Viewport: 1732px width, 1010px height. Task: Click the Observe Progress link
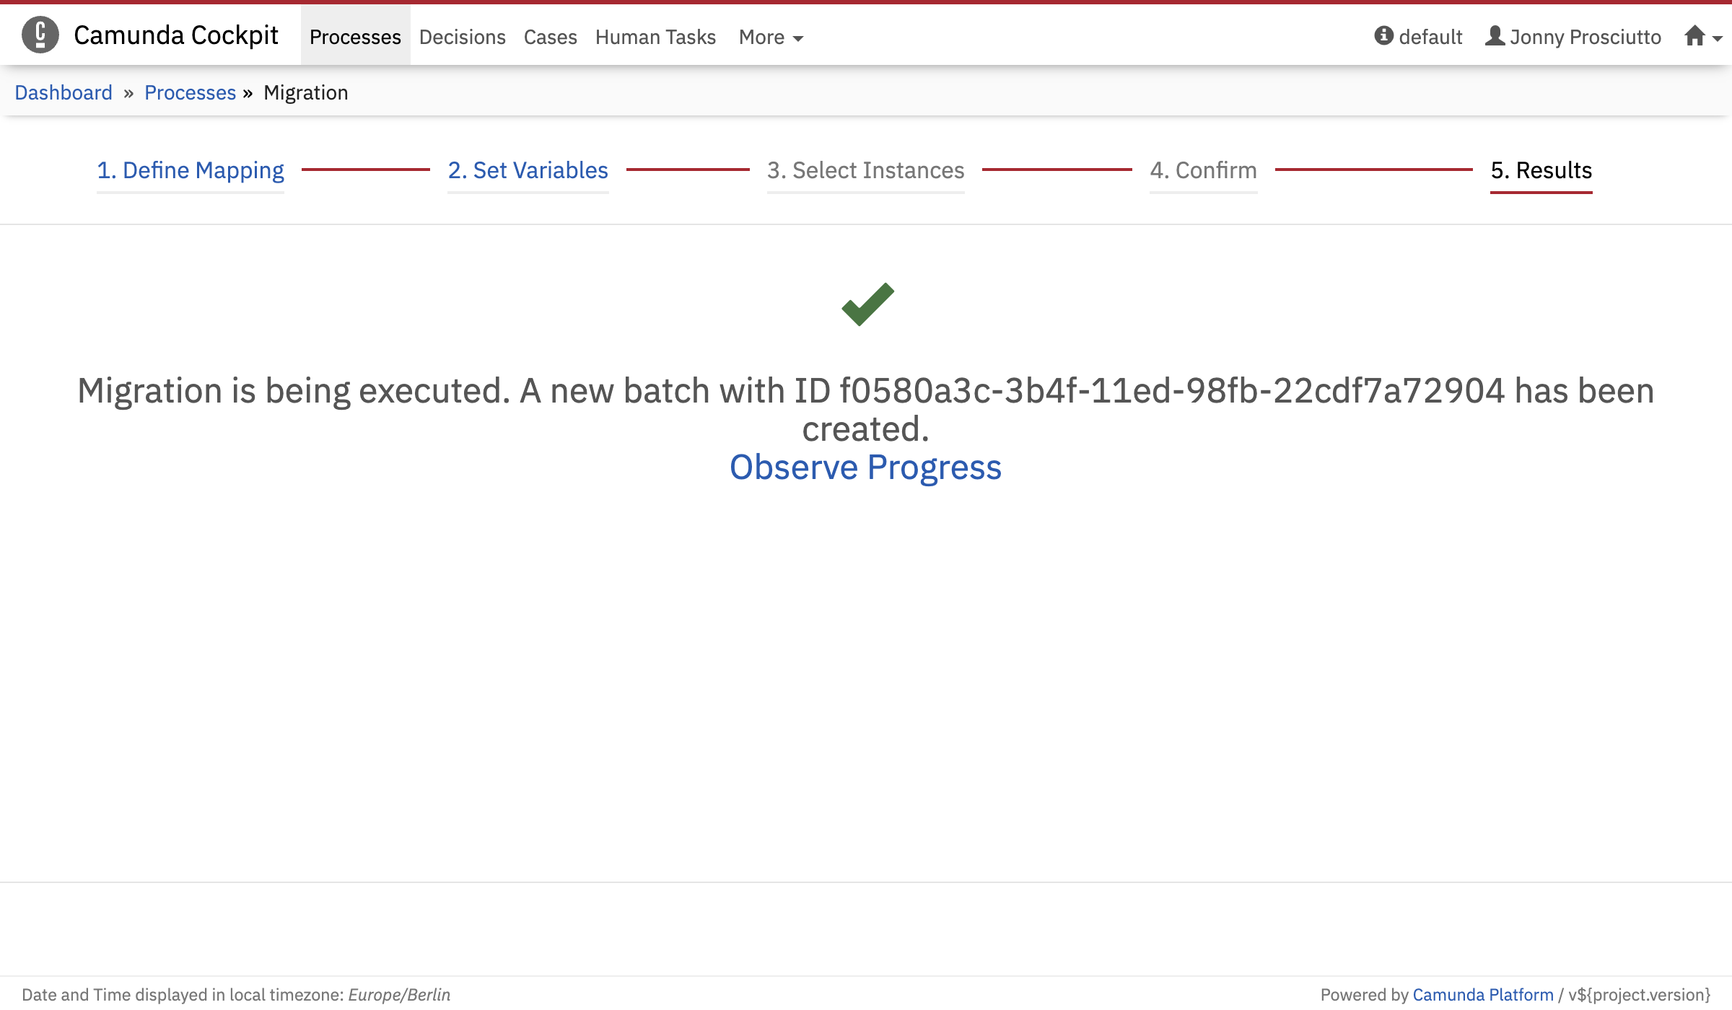(865, 467)
